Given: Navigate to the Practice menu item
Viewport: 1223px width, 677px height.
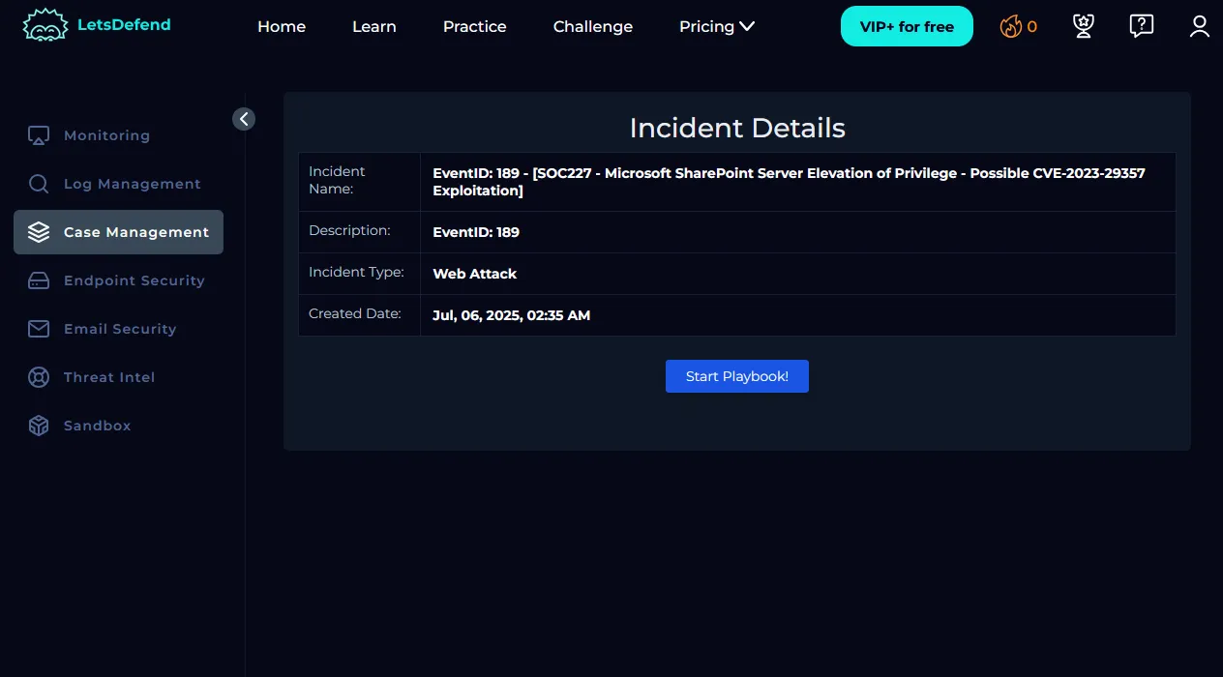Looking at the screenshot, I should (x=474, y=26).
